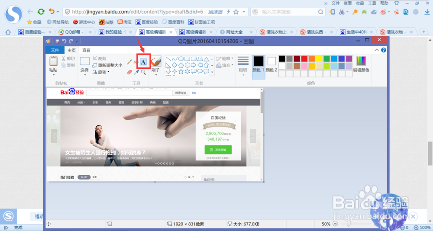
Task: Pick the green color swatch in palette
Action: click(326, 58)
